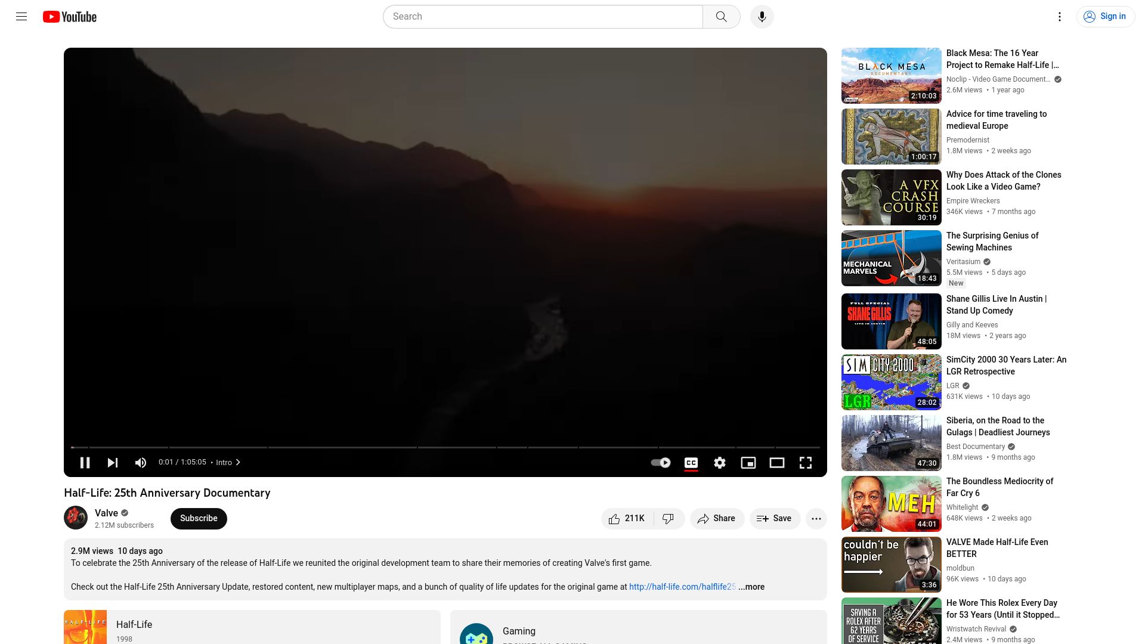1145x644 pixels.
Task: Focus the Search input field
Action: [543, 17]
